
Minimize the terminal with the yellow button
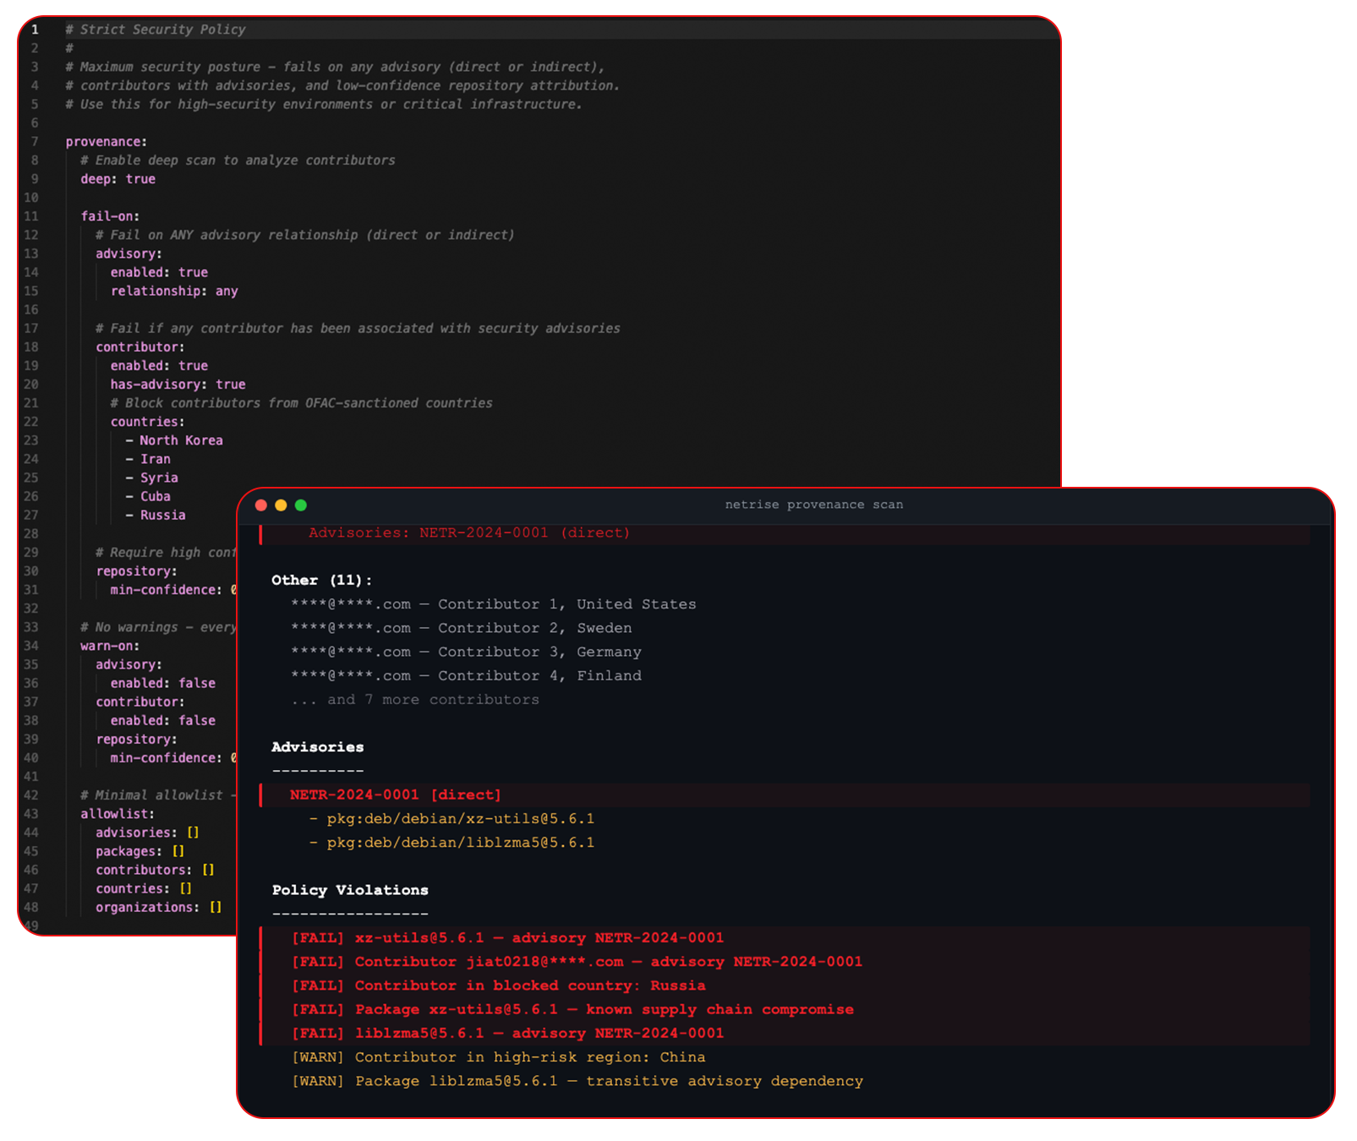tap(280, 505)
